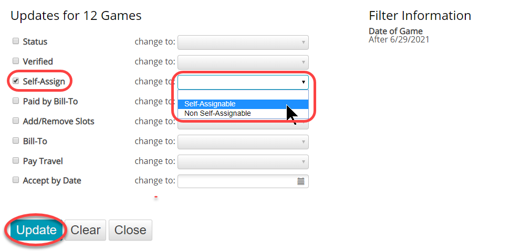
Task: Toggle the Add/Remove Slots checkbox
Action: pyautogui.click(x=16, y=121)
